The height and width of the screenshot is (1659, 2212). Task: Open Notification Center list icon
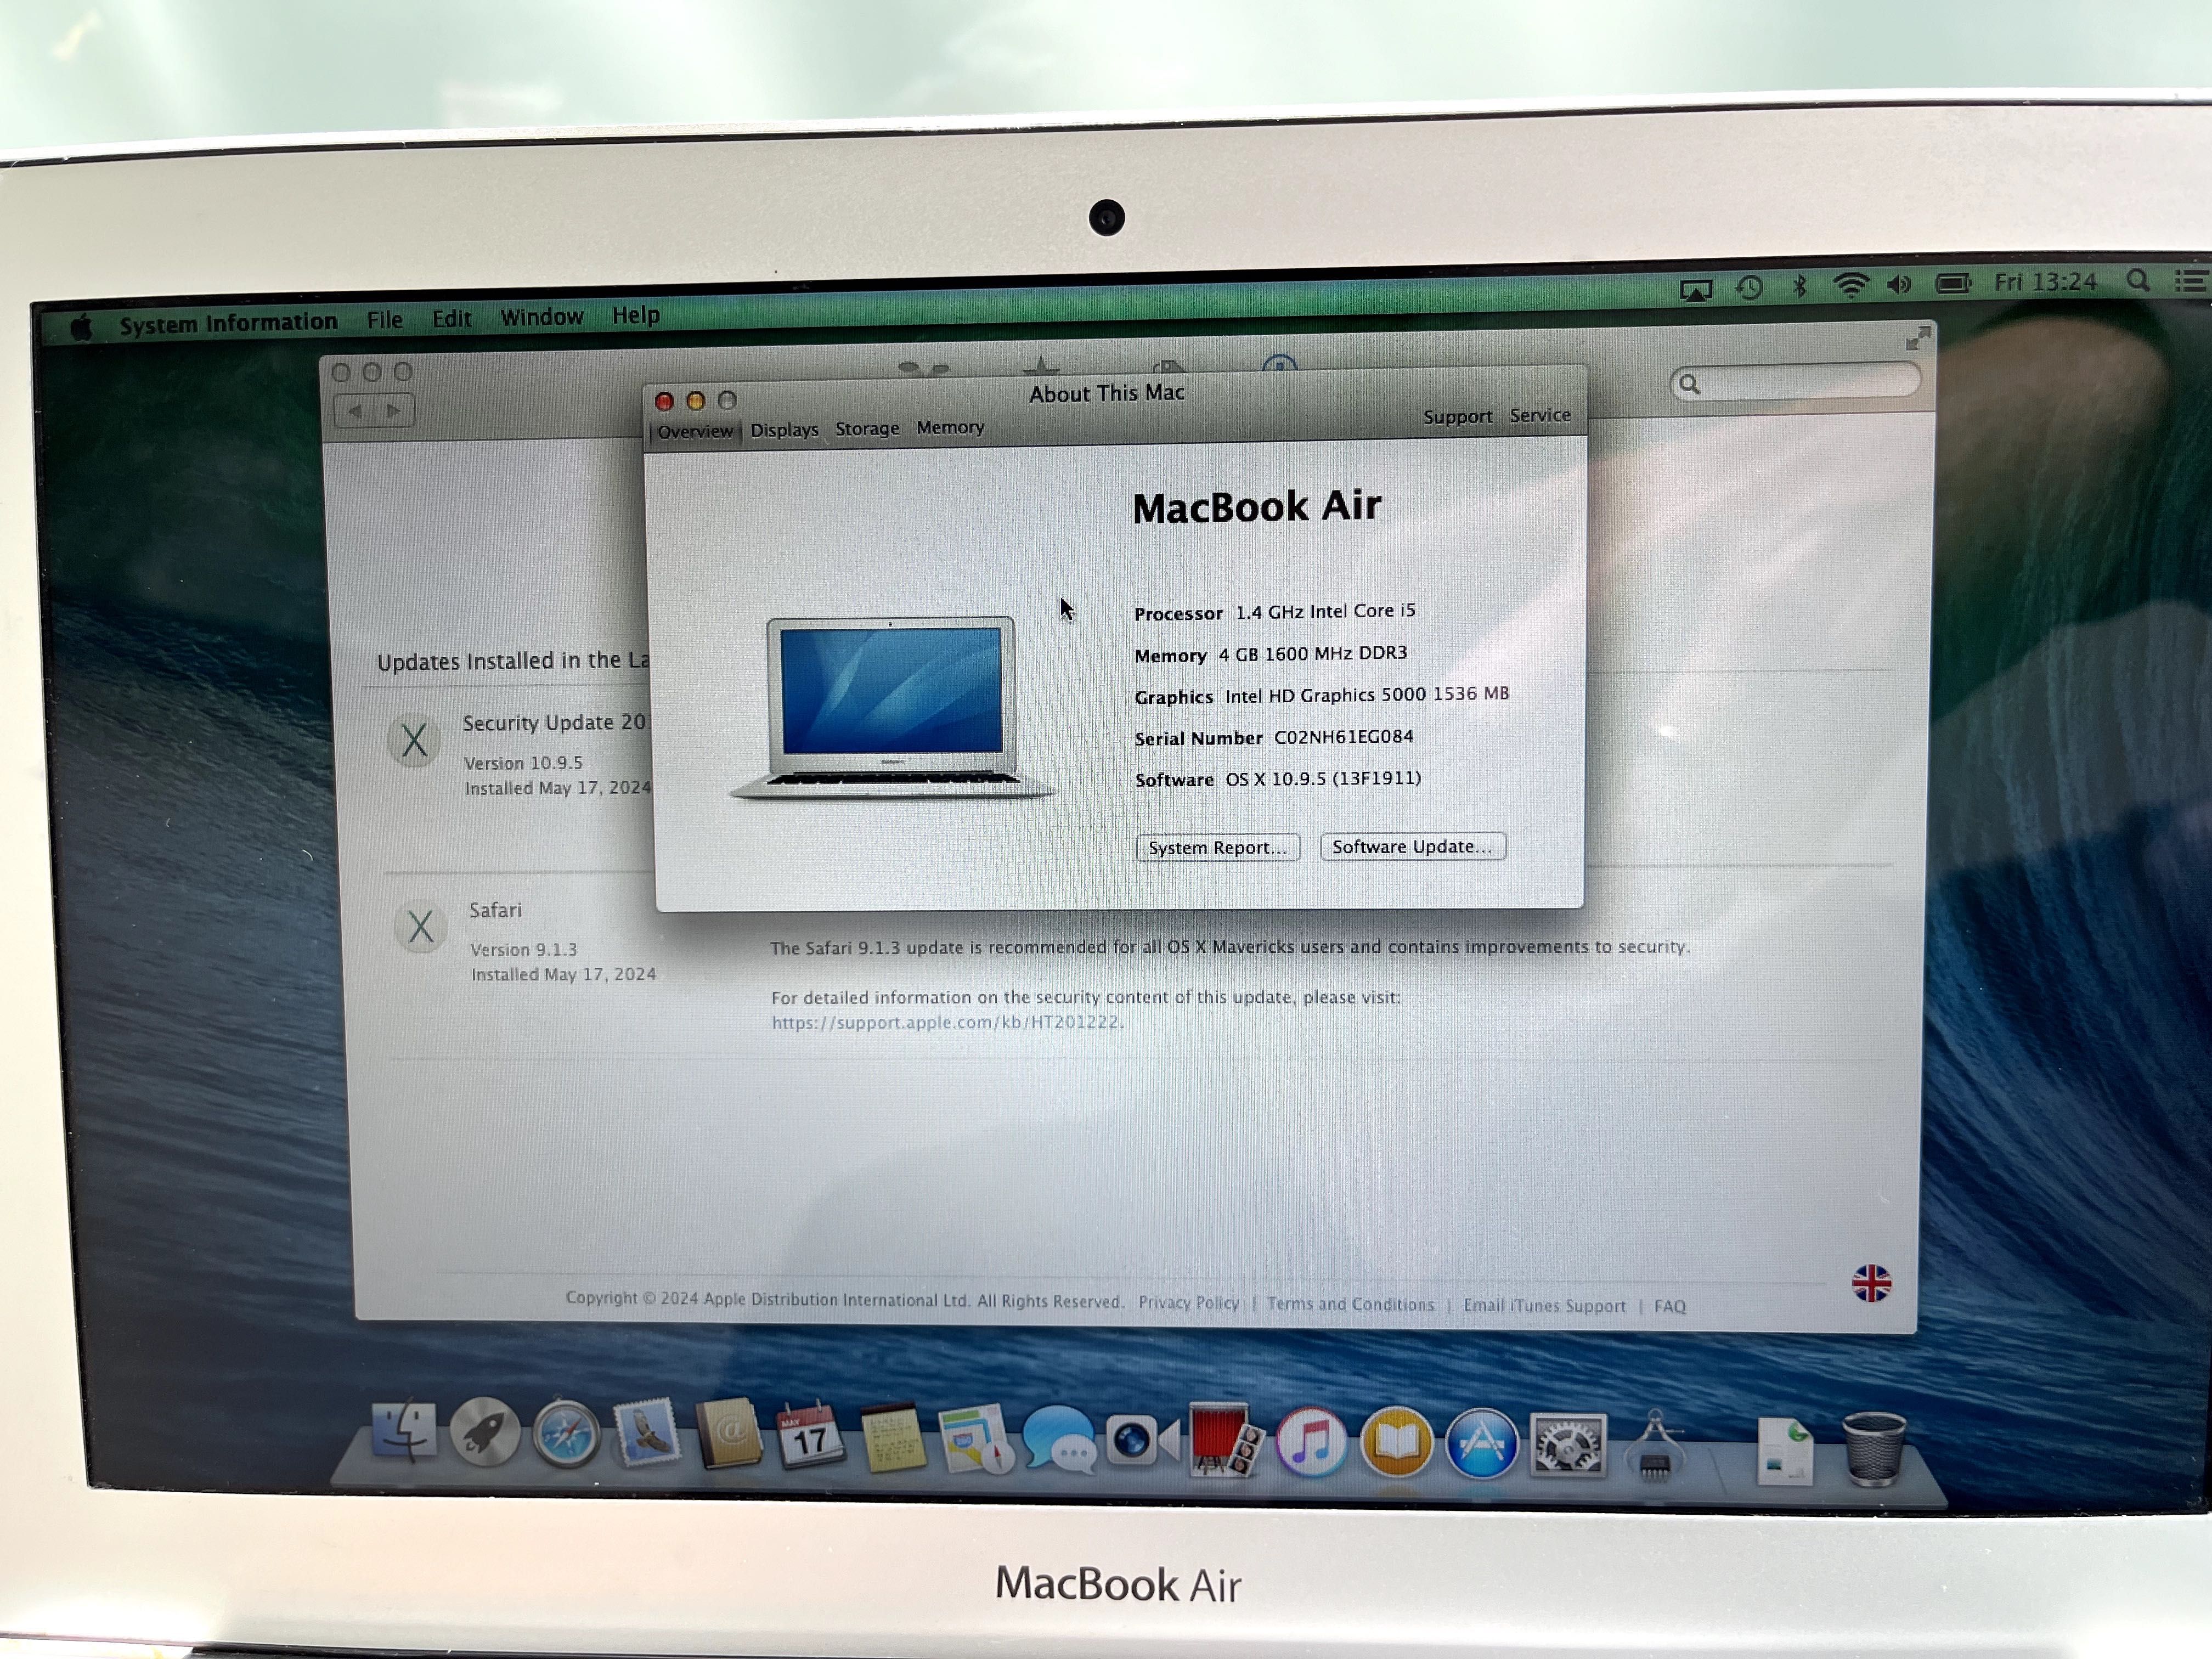[2191, 281]
